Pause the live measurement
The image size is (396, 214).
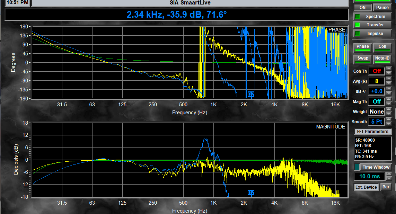[382, 8]
